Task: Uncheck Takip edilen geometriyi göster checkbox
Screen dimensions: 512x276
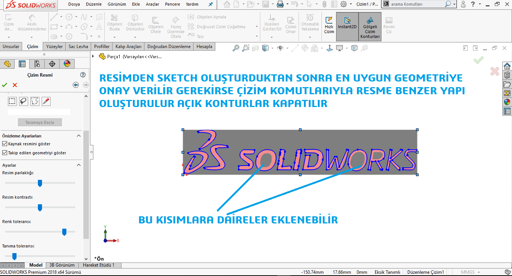Action: [x=5, y=153]
